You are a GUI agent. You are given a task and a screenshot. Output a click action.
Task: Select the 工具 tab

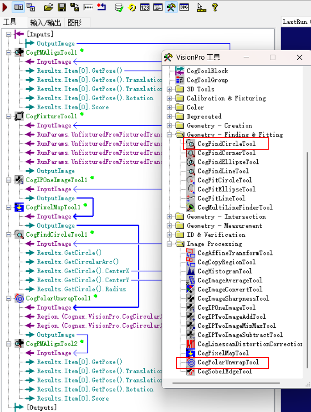[10, 22]
